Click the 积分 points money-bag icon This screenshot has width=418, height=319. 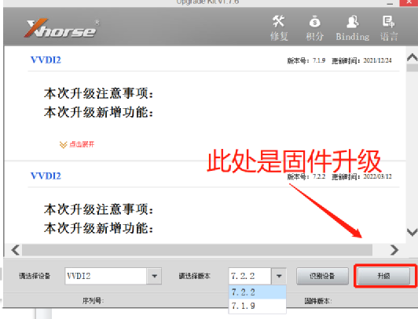click(314, 22)
